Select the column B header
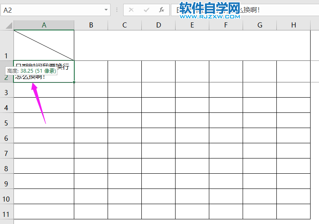 [x=91, y=25]
